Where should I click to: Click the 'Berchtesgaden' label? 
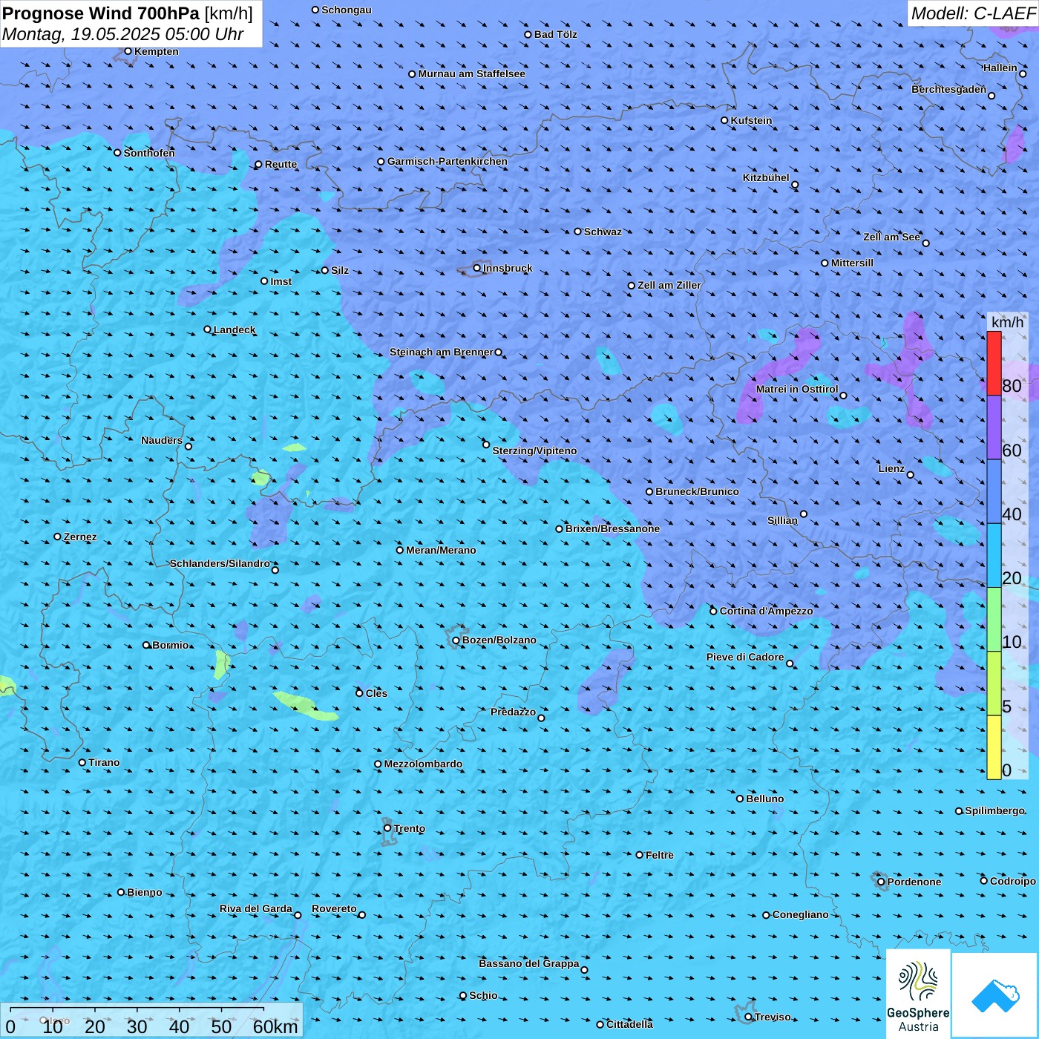[x=949, y=89]
